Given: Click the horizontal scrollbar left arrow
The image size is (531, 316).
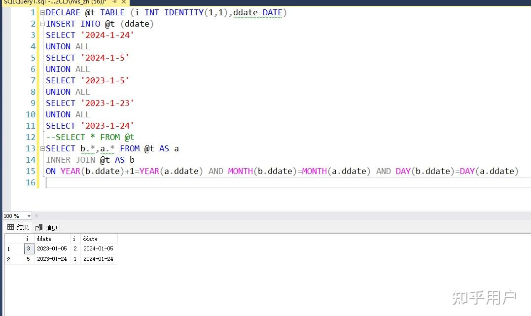Looking at the screenshot, I should [36, 216].
